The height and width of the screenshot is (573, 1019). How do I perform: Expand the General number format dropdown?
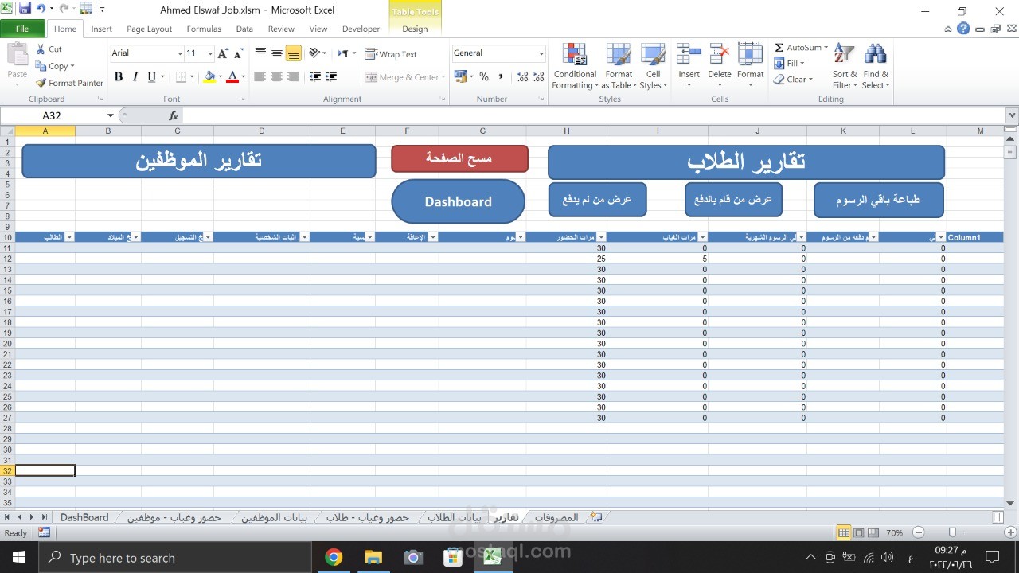(x=541, y=53)
